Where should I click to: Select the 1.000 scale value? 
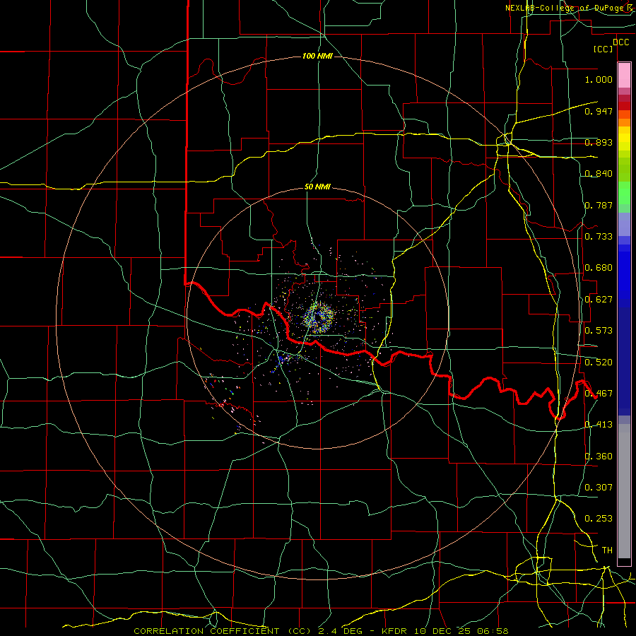(599, 79)
